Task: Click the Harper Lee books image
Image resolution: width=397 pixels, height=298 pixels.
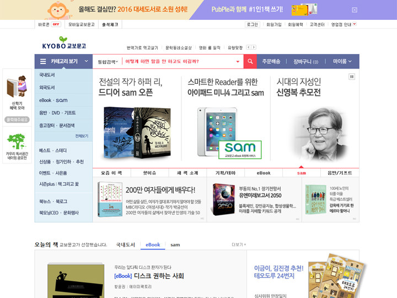Action: click(137, 132)
